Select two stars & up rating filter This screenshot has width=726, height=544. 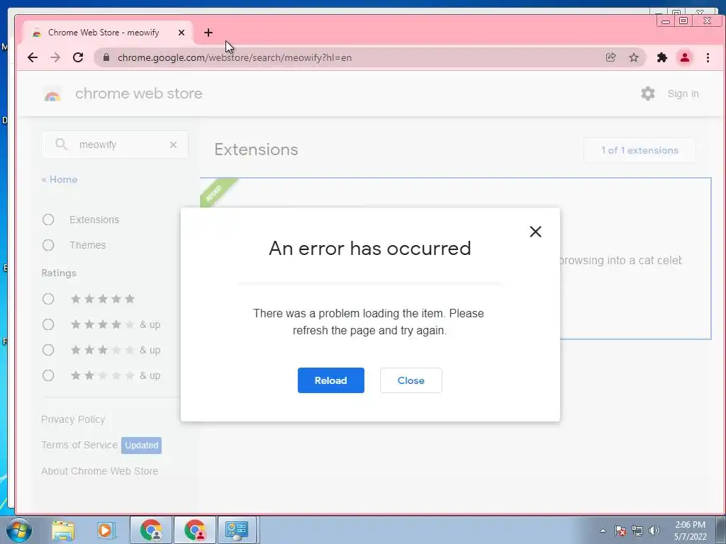pyautogui.click(x=48, y=375)
